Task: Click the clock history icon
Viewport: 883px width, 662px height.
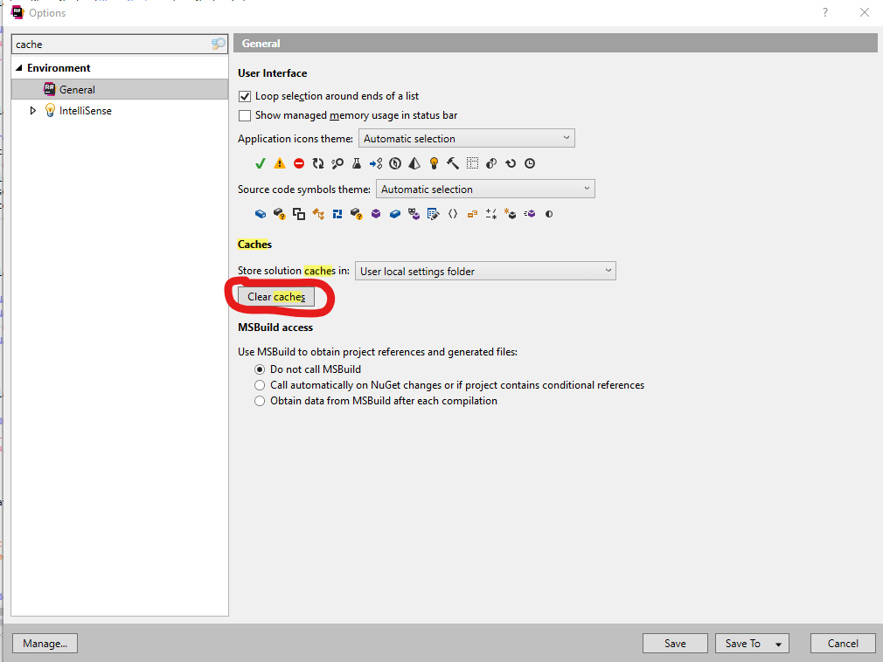Action: [530, 163]
